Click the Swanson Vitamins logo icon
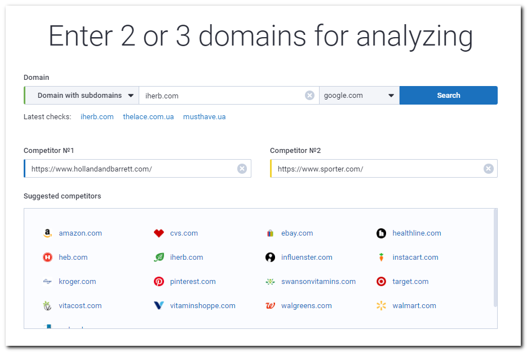527x352 pixels. click(x=270, y=281)
